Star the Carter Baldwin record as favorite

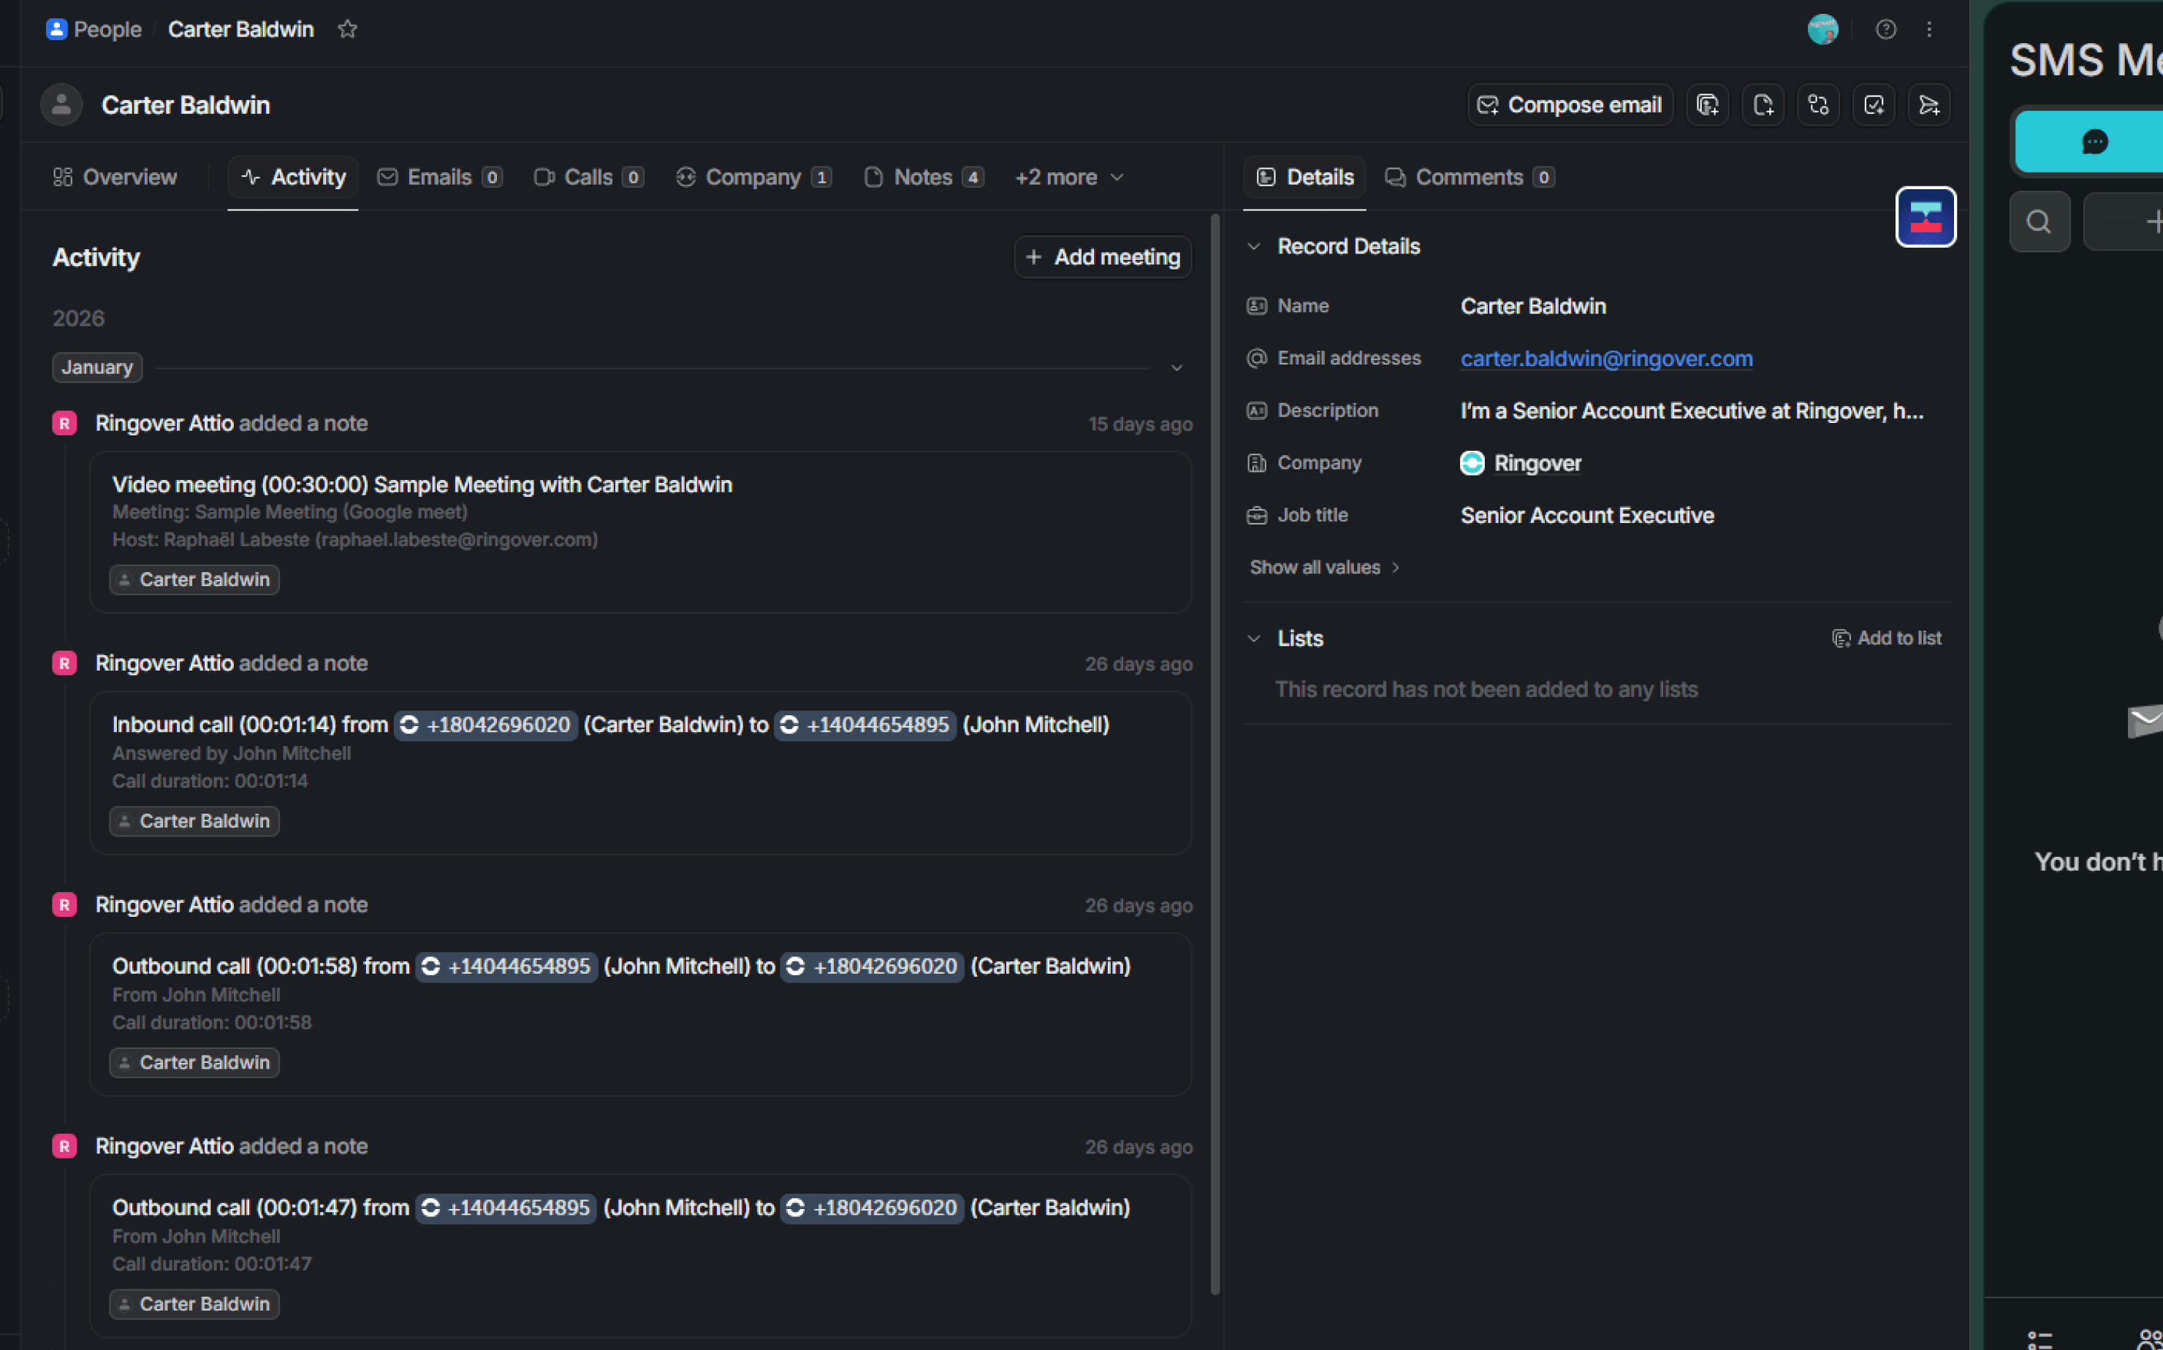point(347,29)
